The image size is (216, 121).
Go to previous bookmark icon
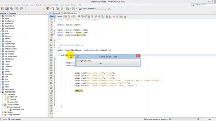(x=96, y=16)
